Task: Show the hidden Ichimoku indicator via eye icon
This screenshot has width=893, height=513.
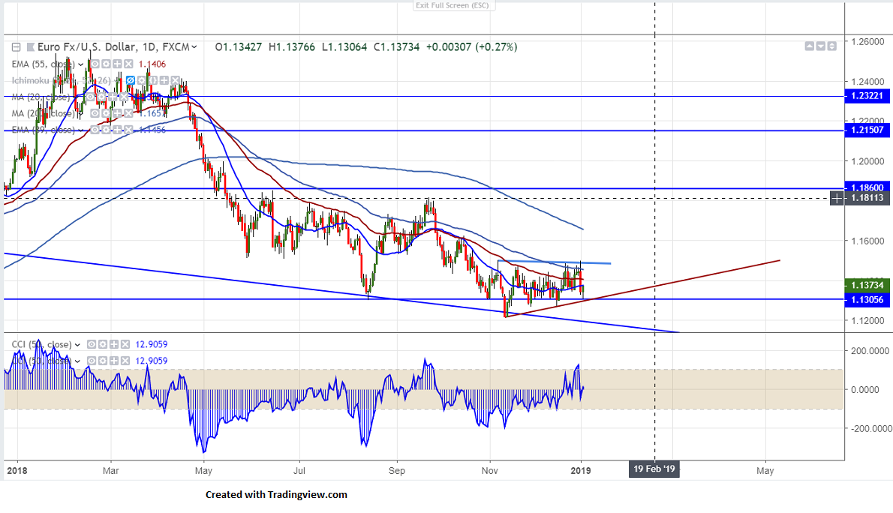Action: 131,80
